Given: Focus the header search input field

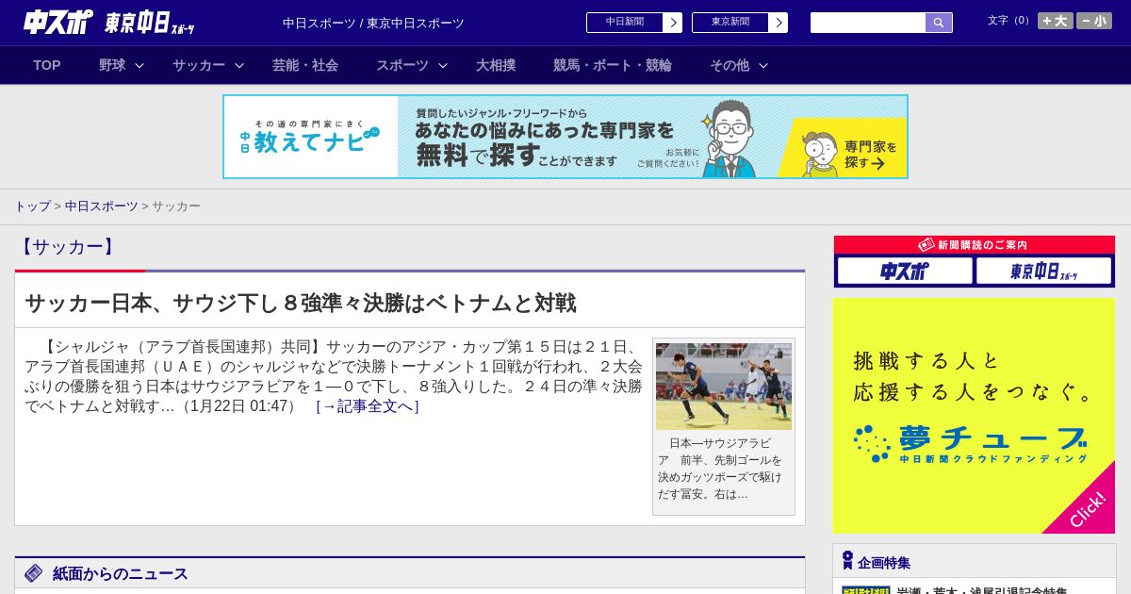Looking at the screenshot, I should (868, 23).
